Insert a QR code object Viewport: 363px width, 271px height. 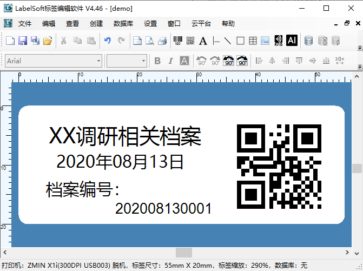pyautogui.click(x=190, y=41)
